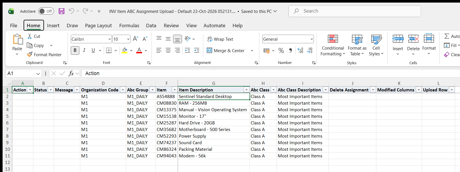Open filter dropdown for Organization Code column
The height and width of the screenshot is (172, 460).
(x=123, y=90)
